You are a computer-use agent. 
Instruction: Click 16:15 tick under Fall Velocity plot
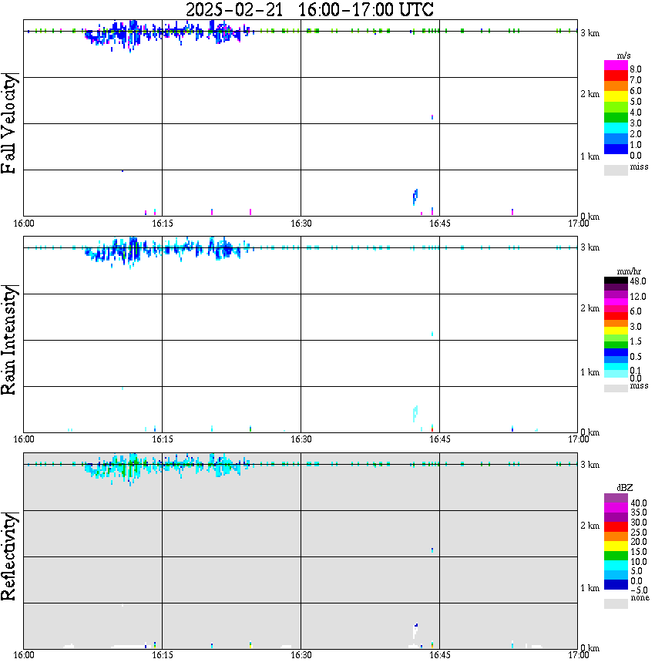[x=163, y=224]
